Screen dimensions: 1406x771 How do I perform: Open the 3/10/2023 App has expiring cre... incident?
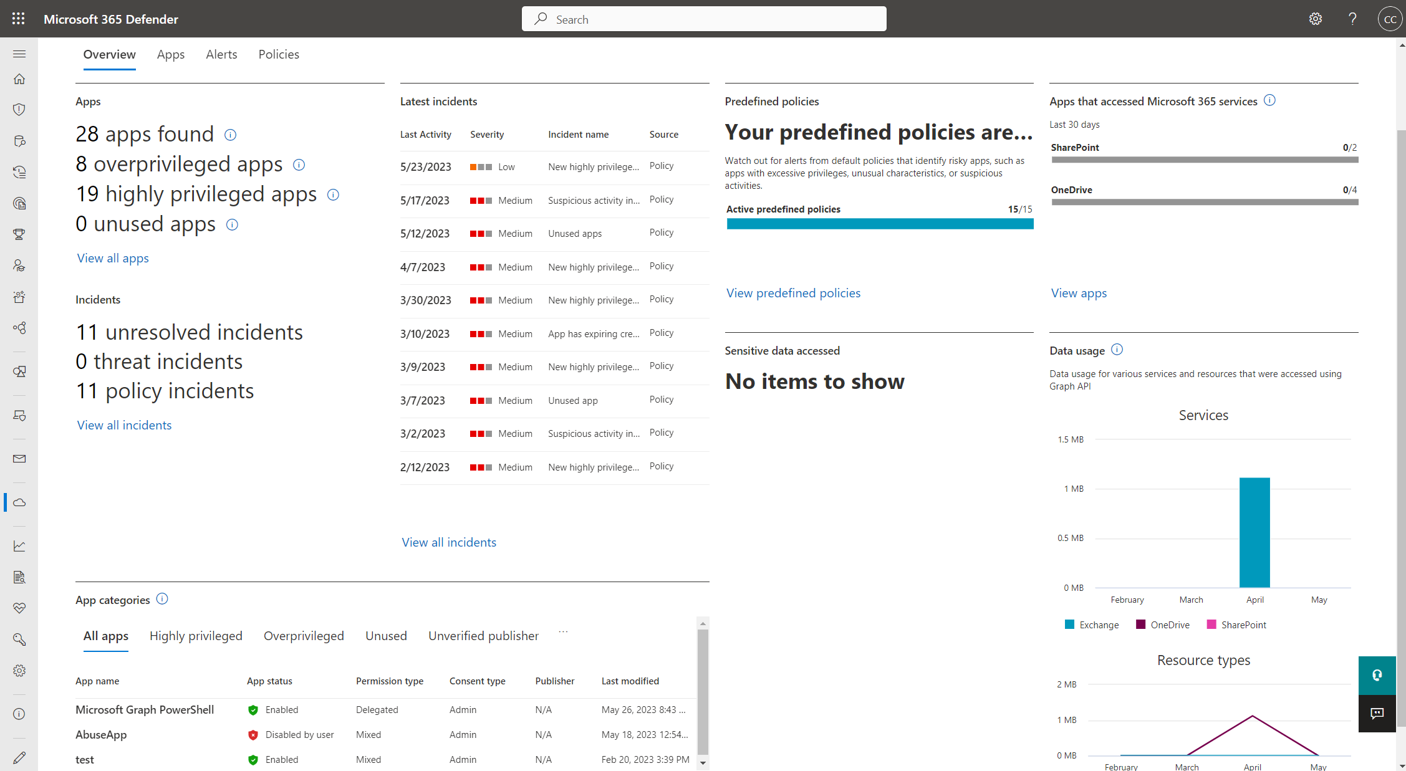pyautogui.click(x=554, y=333)
